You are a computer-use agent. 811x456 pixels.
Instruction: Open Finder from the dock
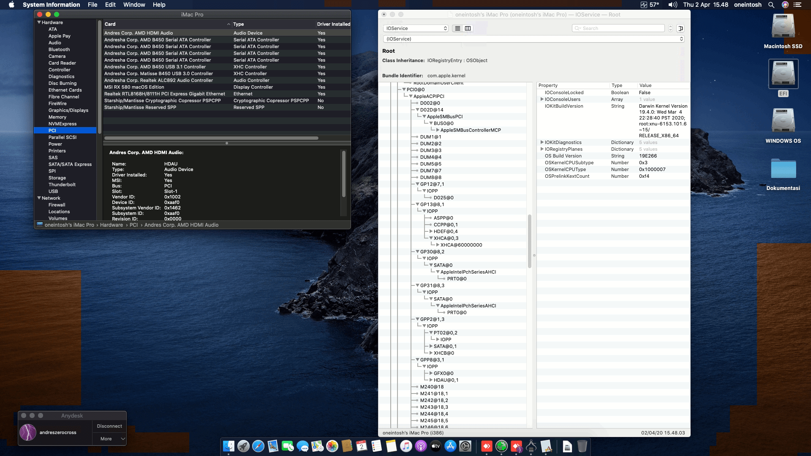point(229,446)
